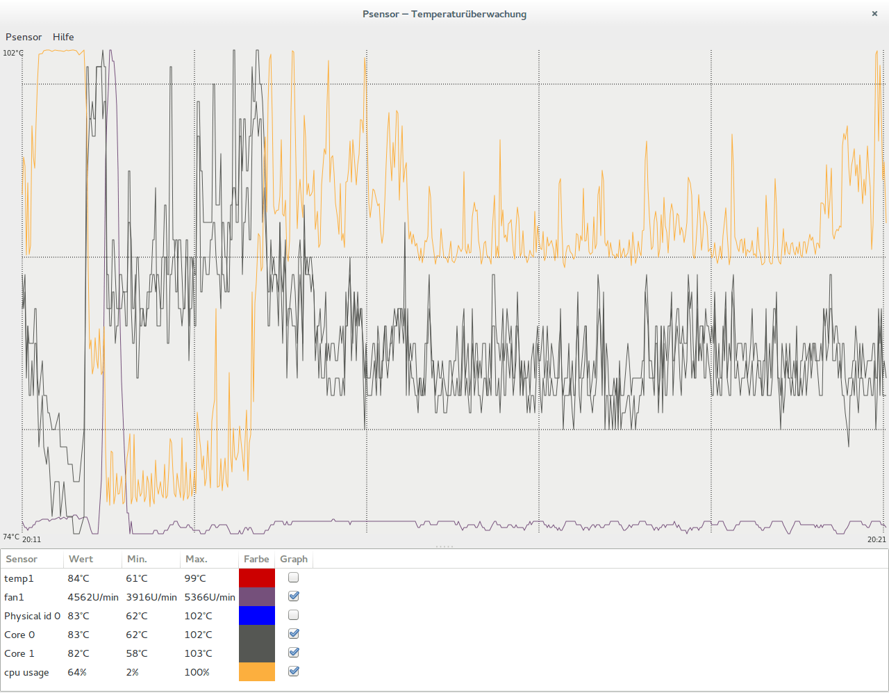Screen dimensions: 889x693
Task: Click the 4562U/min fan1 current value
Action: (93, 597)
